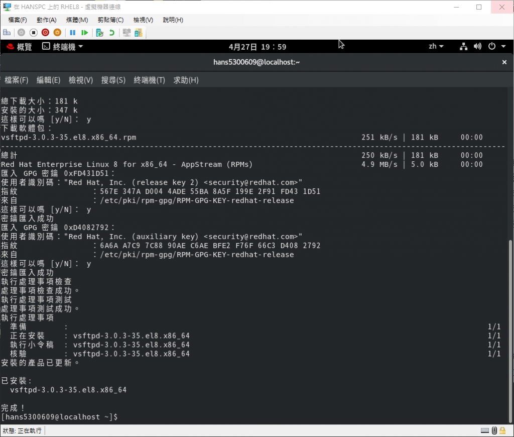The height and width of the screenshot is (437, 514).
Task: Close the terminal window with X
Action: point(504,62)
